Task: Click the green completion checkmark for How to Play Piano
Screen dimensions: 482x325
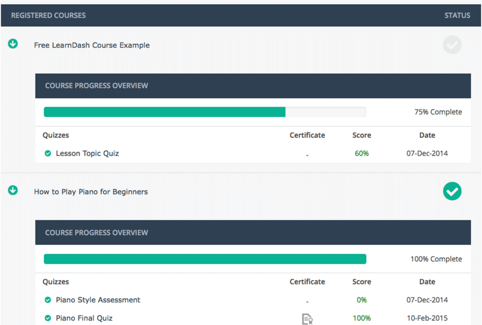Action: [x=452, y=191]
